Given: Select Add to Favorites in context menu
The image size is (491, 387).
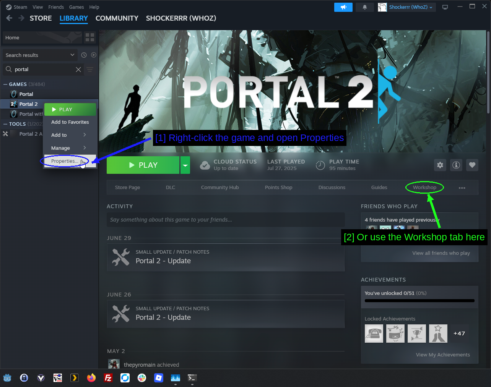Looking at the screenshot, I should point(70,122).
